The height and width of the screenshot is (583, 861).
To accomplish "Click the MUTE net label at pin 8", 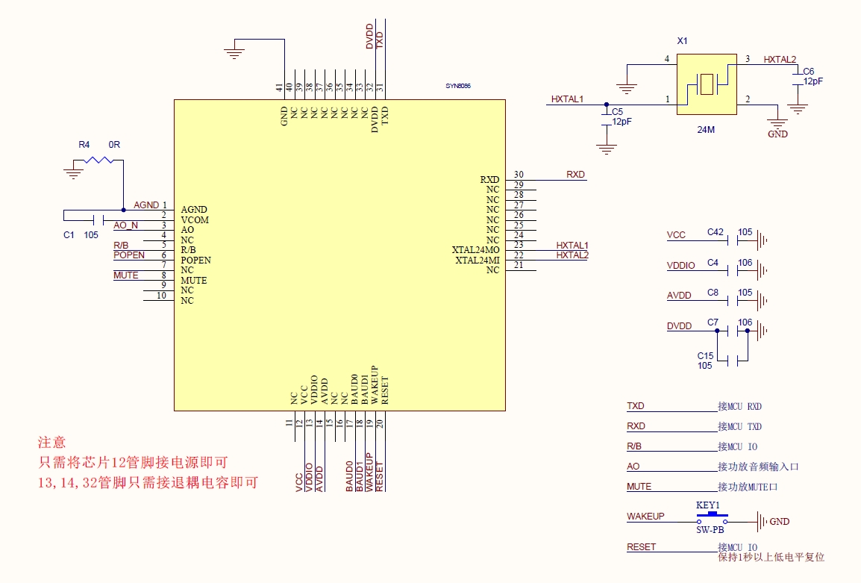I will (125, 275).
